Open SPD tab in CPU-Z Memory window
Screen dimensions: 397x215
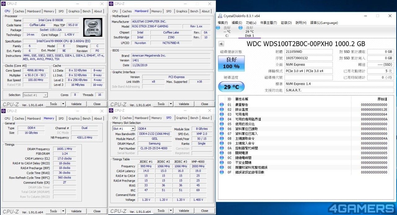61,118
